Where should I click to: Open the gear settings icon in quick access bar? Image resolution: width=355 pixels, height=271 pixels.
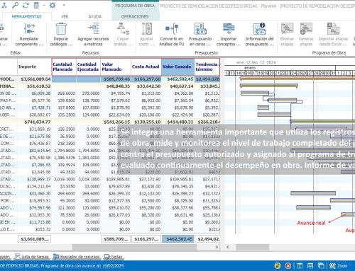[x=53, y=5]
